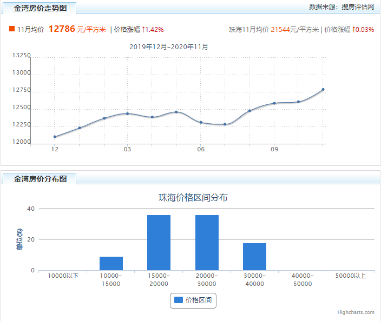Click the 15000-20000 price range bar

[159, 243]
